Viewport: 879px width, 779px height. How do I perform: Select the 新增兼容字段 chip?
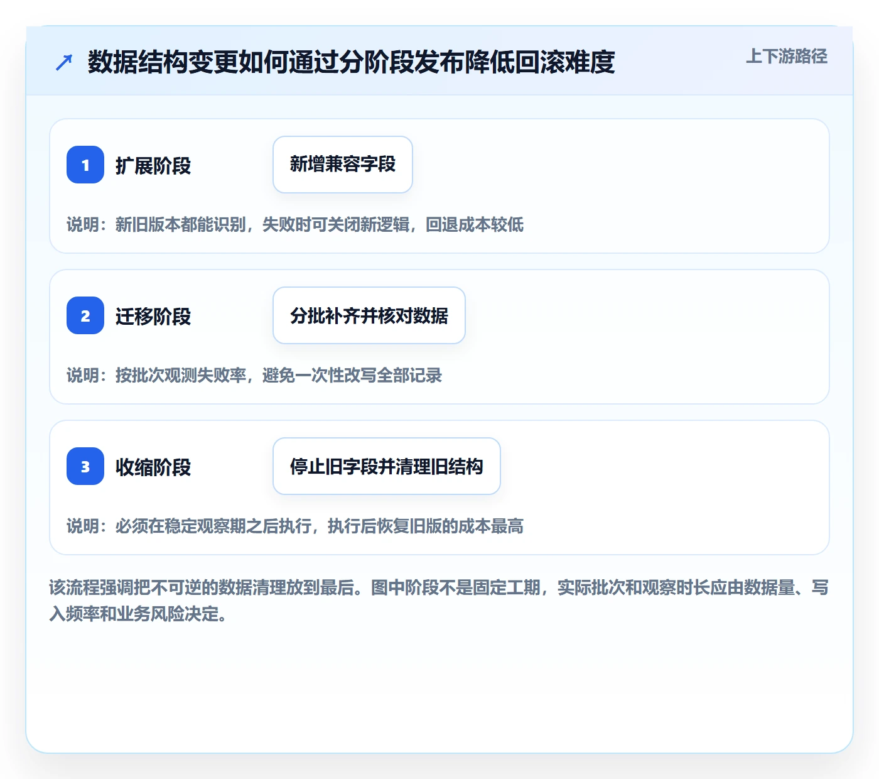343,165
